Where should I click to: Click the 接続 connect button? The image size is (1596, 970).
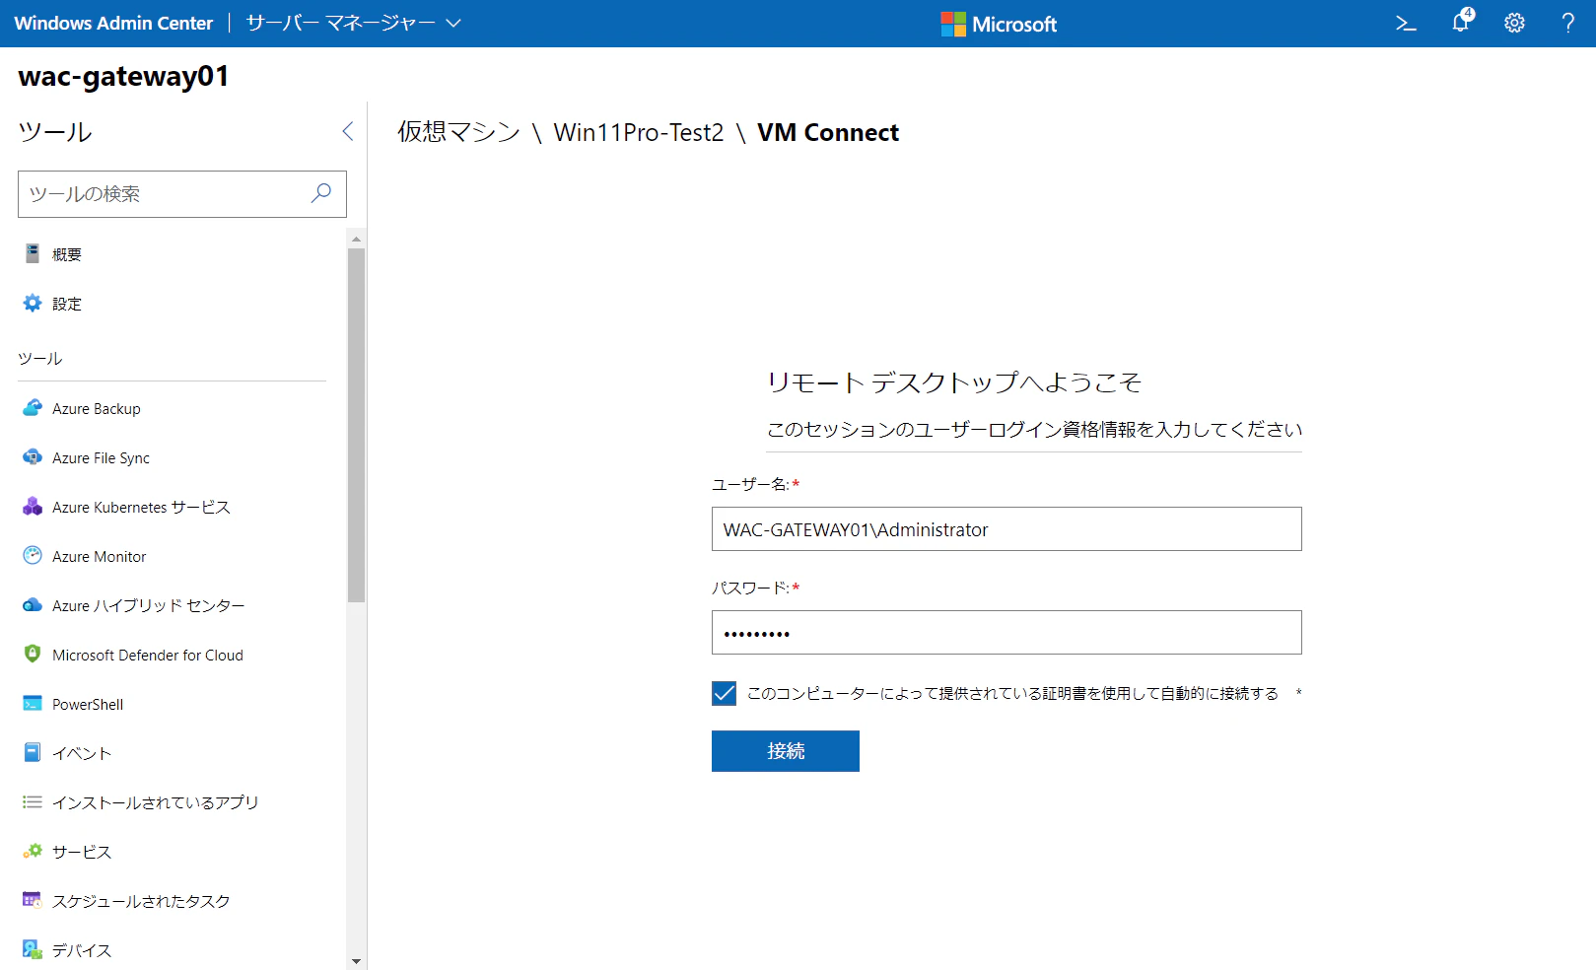pos(786,751)
